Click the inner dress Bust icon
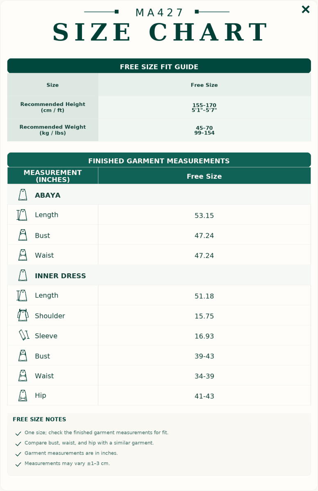 coord(23,356)
